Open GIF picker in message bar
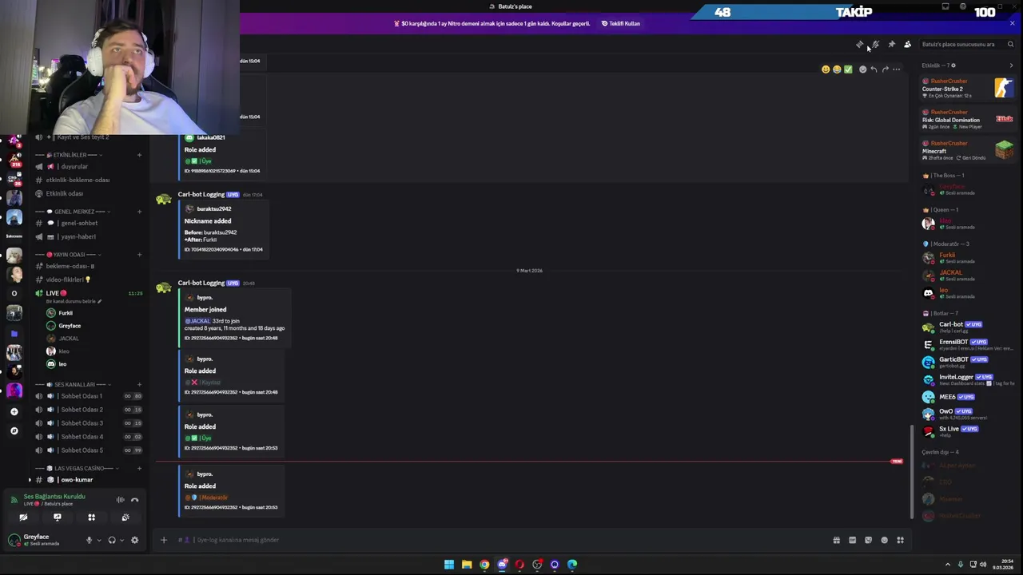The width and height of the screenshot is (1023, 575). coord(853,540)
